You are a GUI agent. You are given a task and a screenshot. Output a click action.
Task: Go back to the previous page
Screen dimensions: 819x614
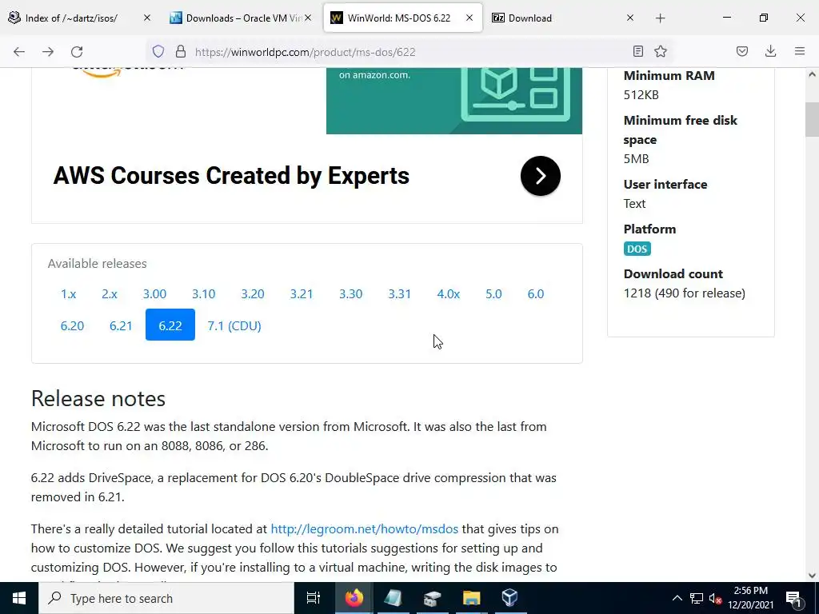tap(19, 52)
